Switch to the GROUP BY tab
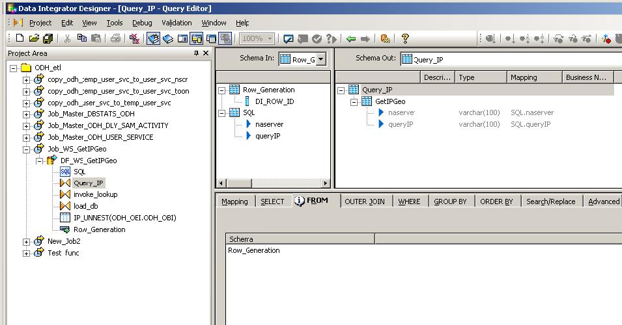622x325 pixels. (x=450, y=201)
